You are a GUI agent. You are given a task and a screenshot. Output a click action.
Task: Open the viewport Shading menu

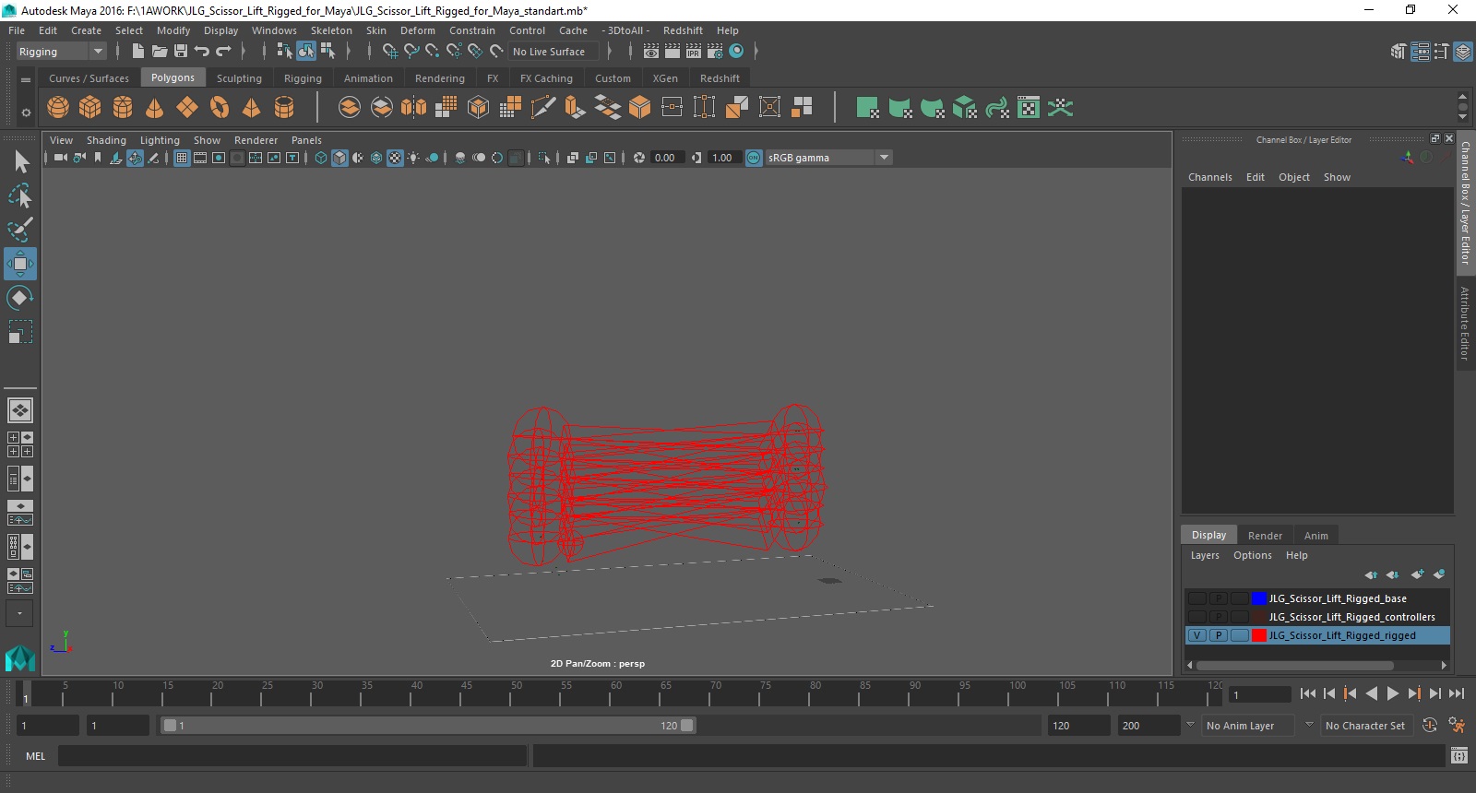[x=106, y=140]
